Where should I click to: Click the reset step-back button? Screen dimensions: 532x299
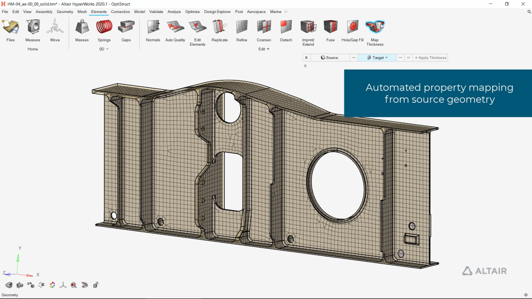click(409, 58)
